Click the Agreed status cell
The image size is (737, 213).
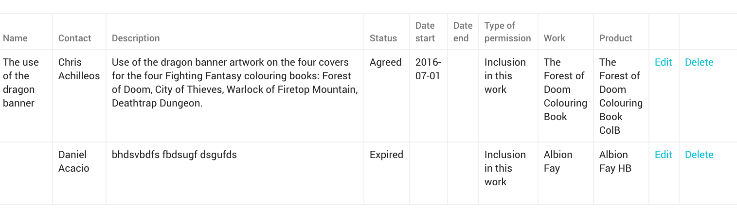pyautogui.click(x=385, y=62)
